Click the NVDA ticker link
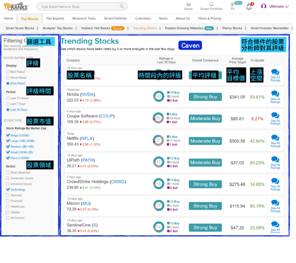Viewport: 296px width, 263px height. (87, 95)
